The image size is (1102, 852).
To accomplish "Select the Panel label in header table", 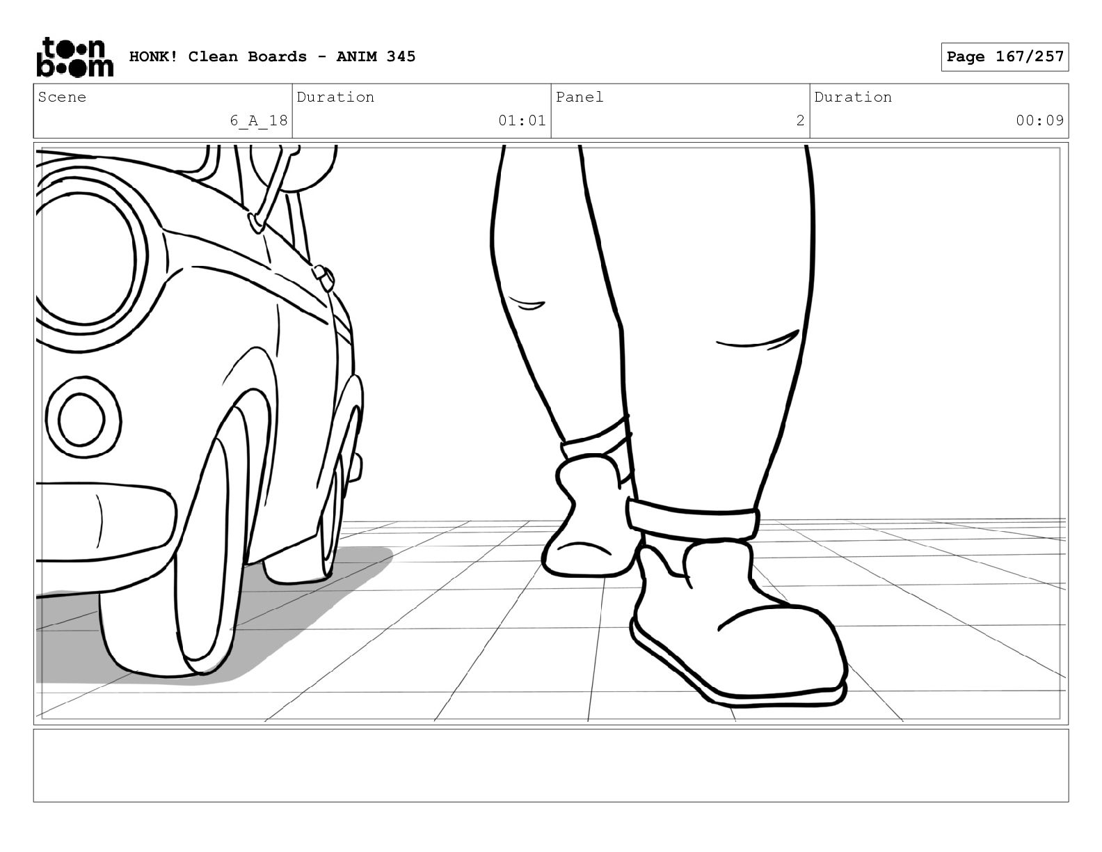I will 580,97.
